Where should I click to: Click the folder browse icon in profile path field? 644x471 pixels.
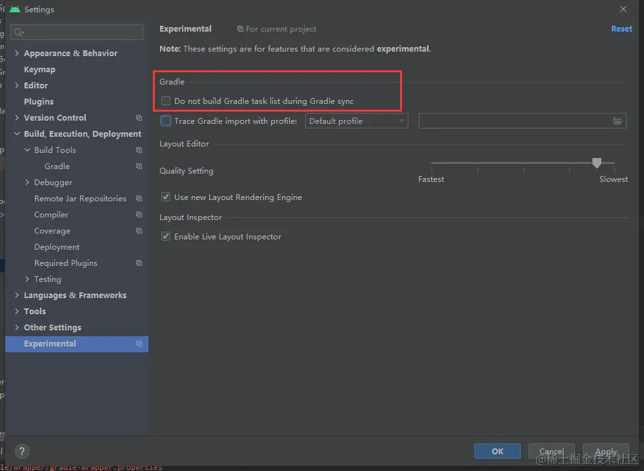click(618, 121)
